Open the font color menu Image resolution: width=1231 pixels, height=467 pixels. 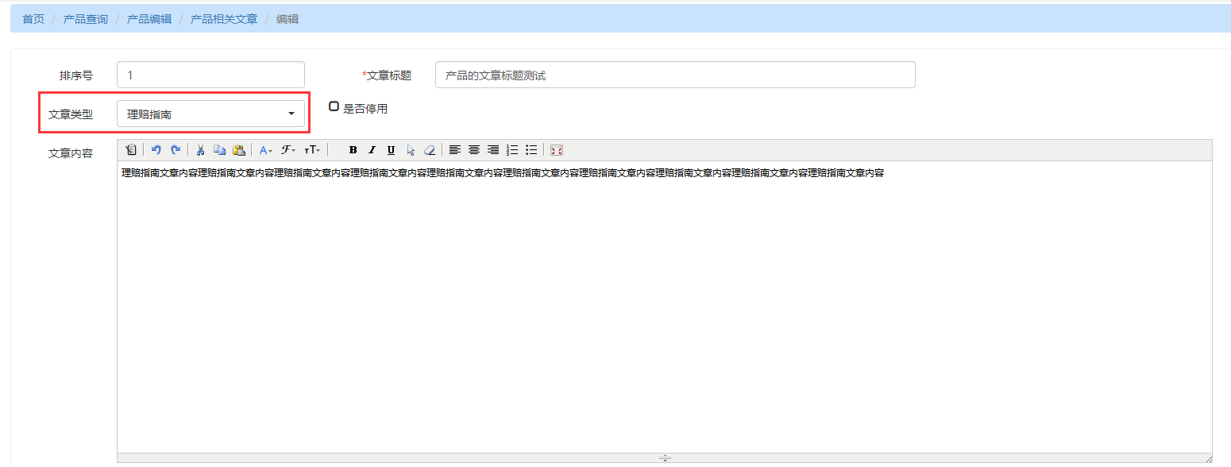(x=266, y=149)
